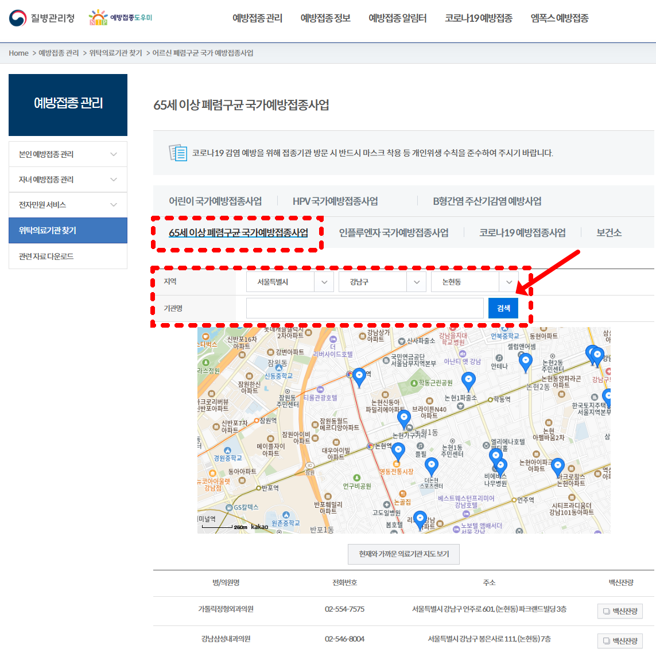Click address 서울특별시 강남구 봉은사로 111
Screen dimensions: 656x653
point(489,639)
